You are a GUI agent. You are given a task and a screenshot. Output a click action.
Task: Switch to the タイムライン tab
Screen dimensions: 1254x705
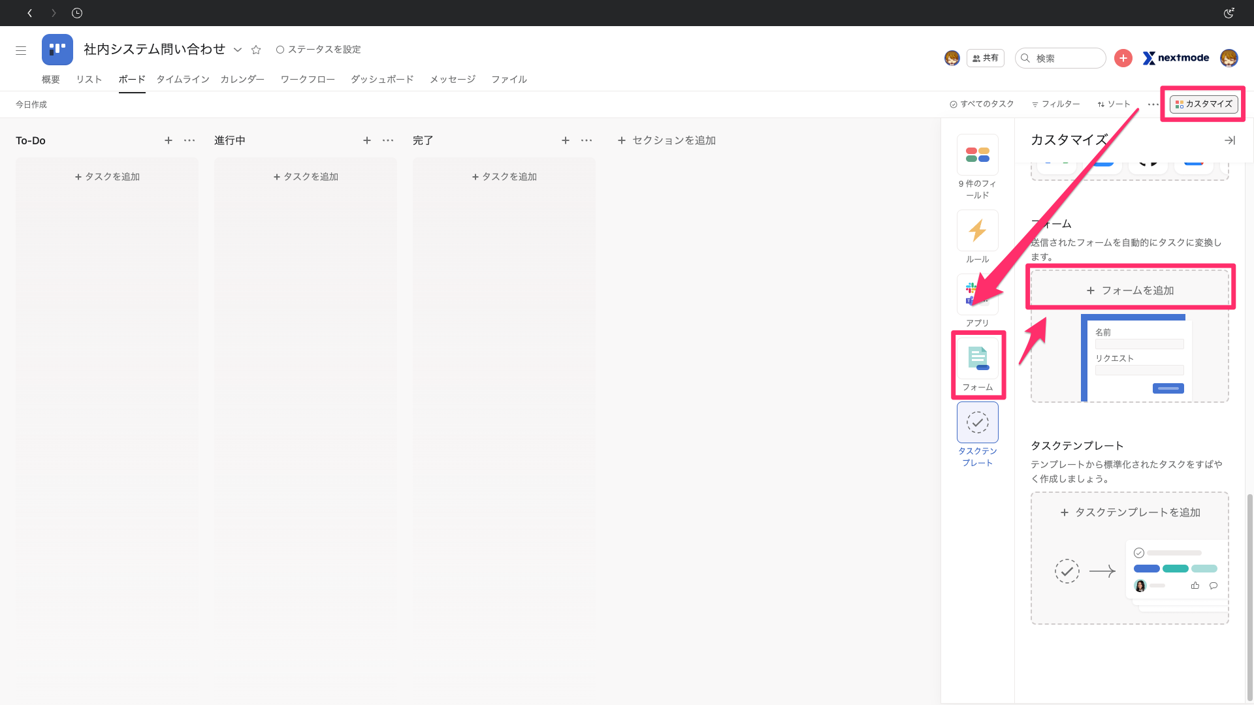pyautogui.click(x=182, y=80)
